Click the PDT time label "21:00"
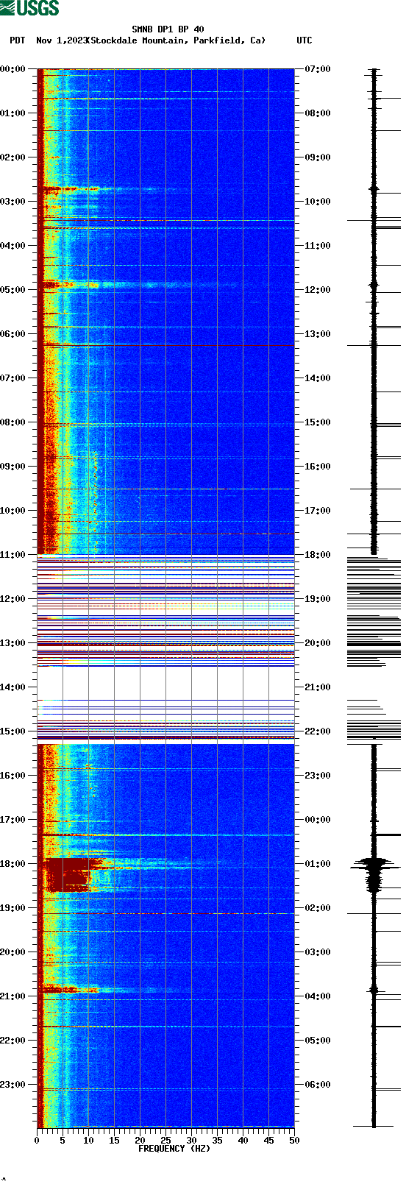The width and height of the screenshot is (406, 1187). tap(13, 996)
